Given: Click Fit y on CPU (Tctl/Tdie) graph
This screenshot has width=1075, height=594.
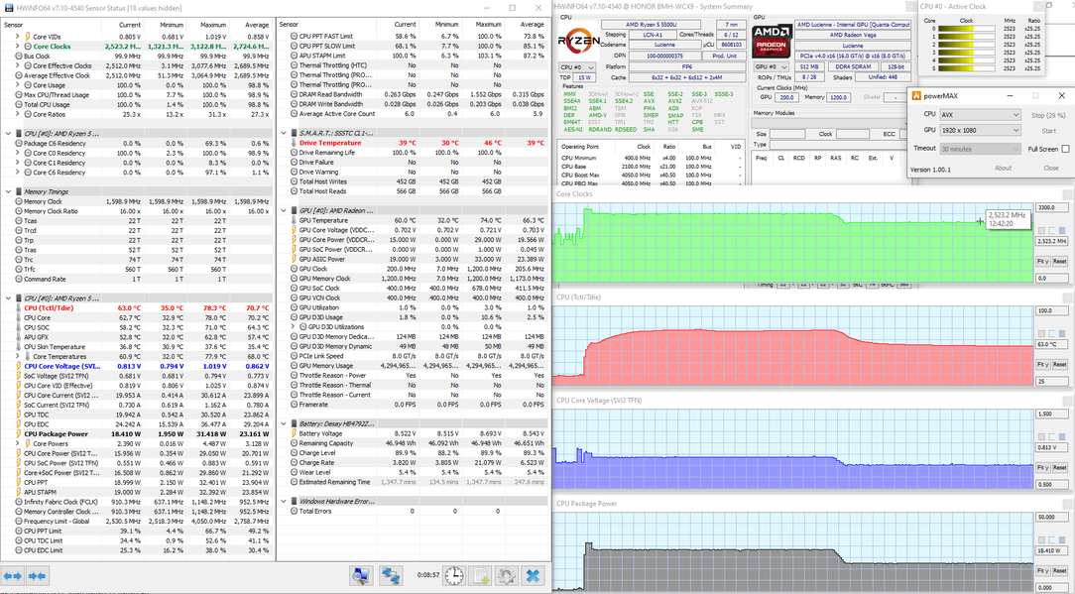Looking at the screenshot, I should coord(1042,364).
